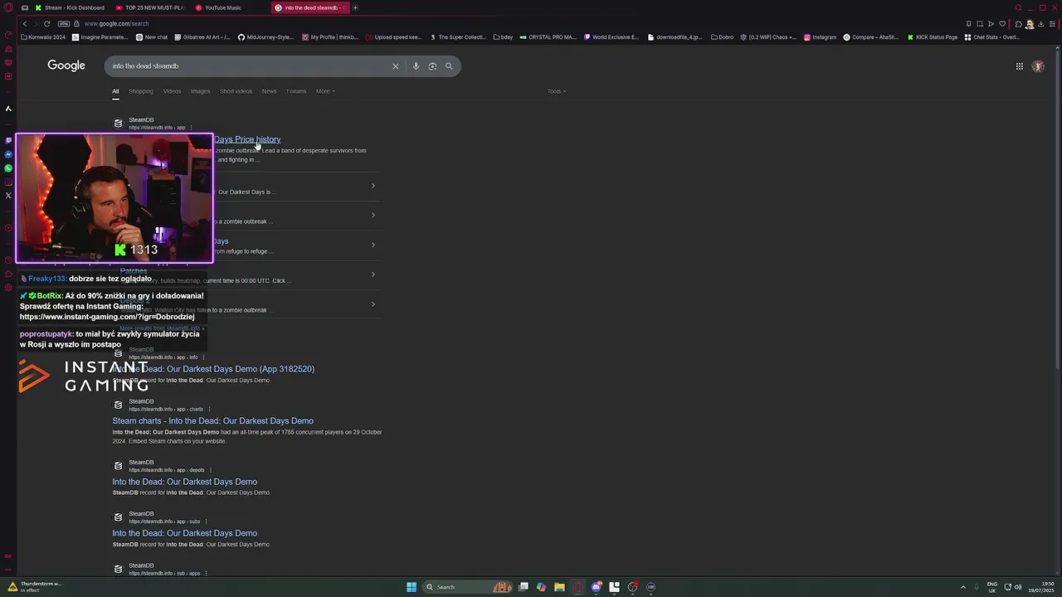Screen dimensions: 1062x597
Task: Toggle the browser VPN badge
Action: coord(63,24)
